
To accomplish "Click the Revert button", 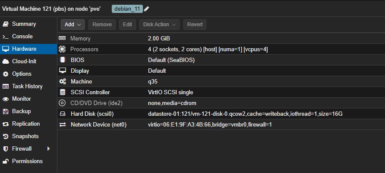I will coord(195,25).
